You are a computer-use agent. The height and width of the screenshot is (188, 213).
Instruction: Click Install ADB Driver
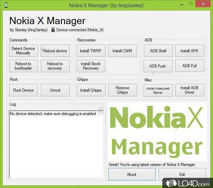(190, 90)
